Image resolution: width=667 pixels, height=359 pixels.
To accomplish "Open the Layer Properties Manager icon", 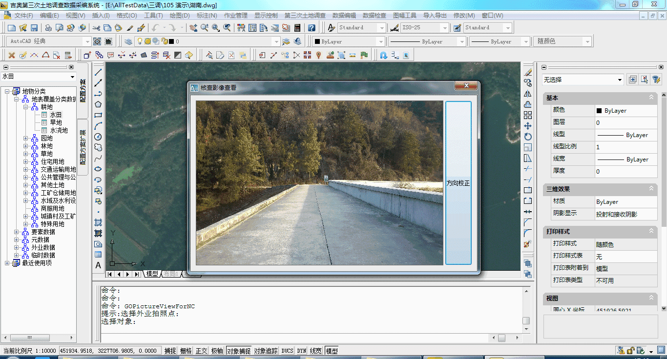I will tap(128, 41).
